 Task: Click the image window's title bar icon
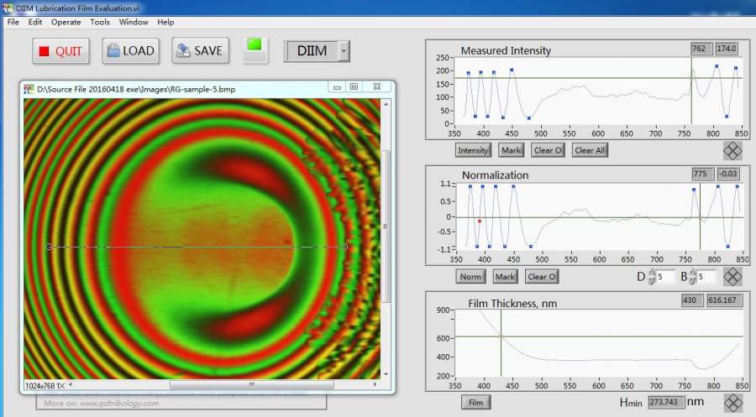coord(29,87)
